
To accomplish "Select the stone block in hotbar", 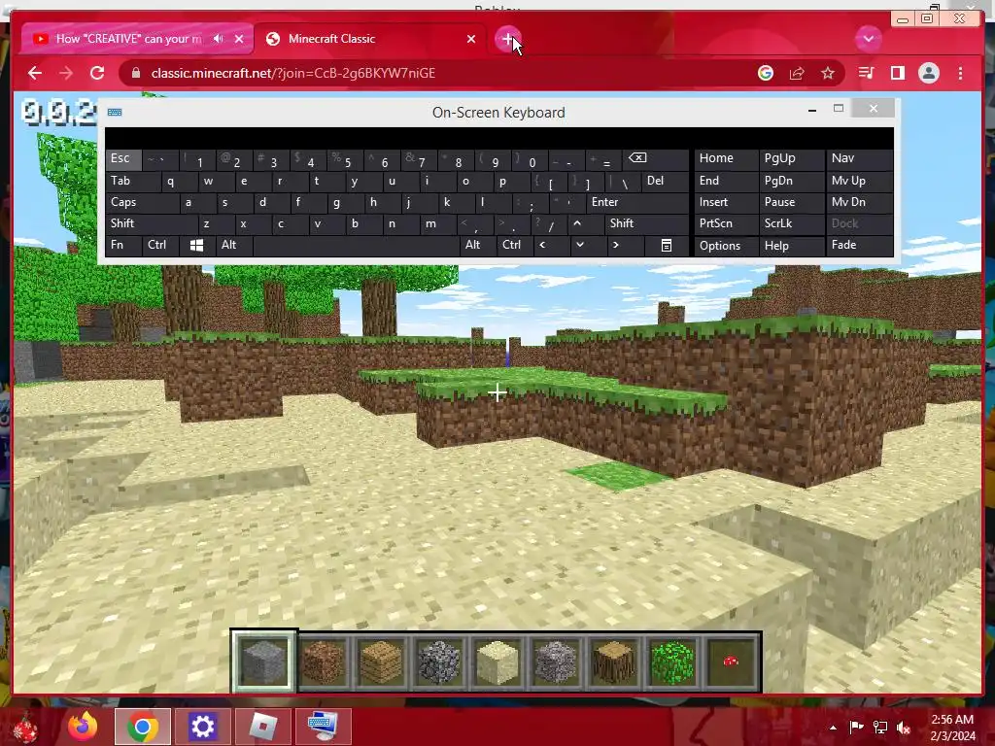I will pyautogui.click(x=263, y=661).
